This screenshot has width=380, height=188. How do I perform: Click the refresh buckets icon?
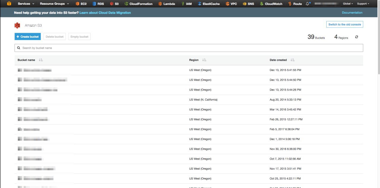357,37
